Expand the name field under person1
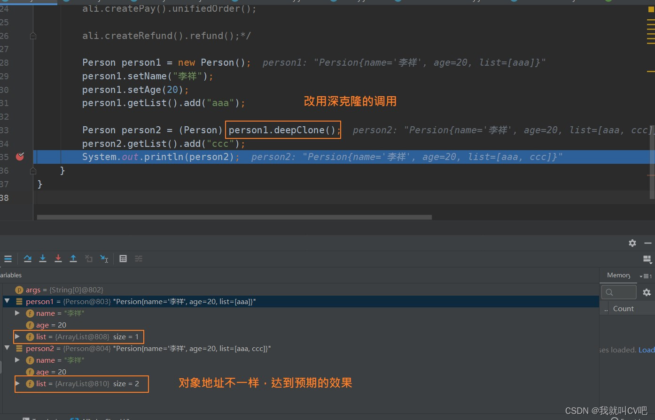Image resolution: width=655 pixels, height=420 pixels. coord(17,313)
